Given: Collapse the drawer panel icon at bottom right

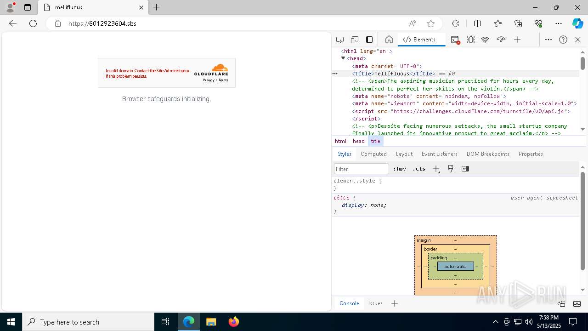Looking at the screenshot, I should tap(577, 303).
